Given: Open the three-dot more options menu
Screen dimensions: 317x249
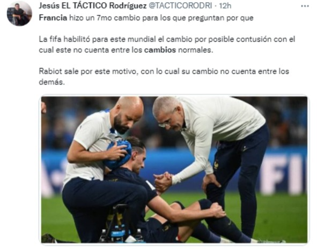Looking at the screenshot, I should 305,6.
